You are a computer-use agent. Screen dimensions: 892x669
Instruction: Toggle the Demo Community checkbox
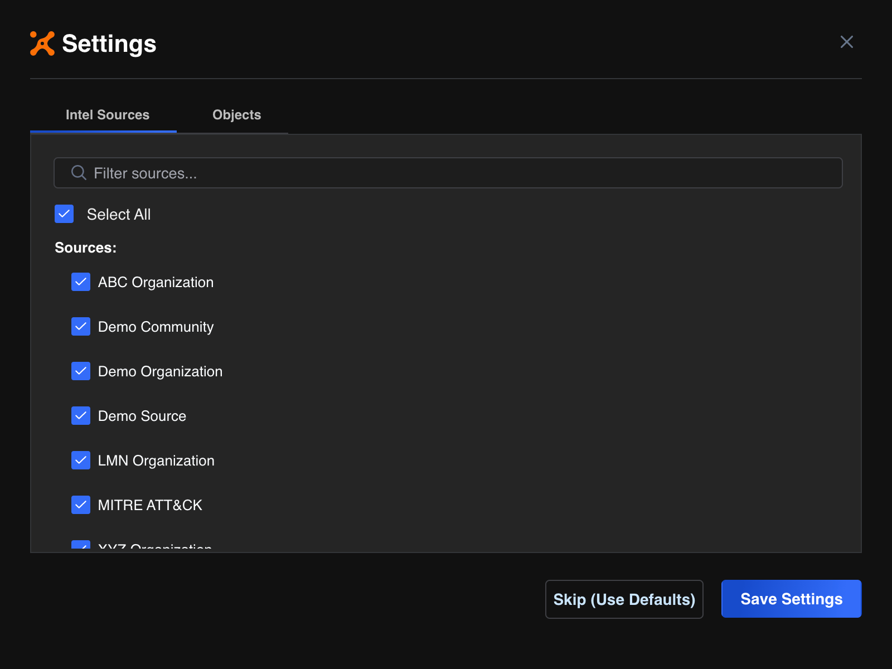(81, 327)
